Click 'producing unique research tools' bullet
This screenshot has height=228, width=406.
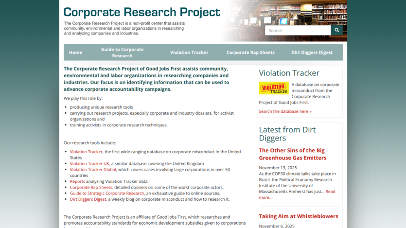pos(101,107)
